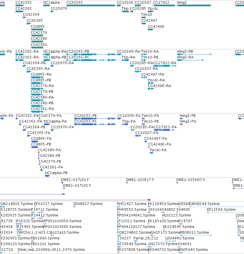
Task: Click the RE08011.5prime EST label
Action: point(194,233)
